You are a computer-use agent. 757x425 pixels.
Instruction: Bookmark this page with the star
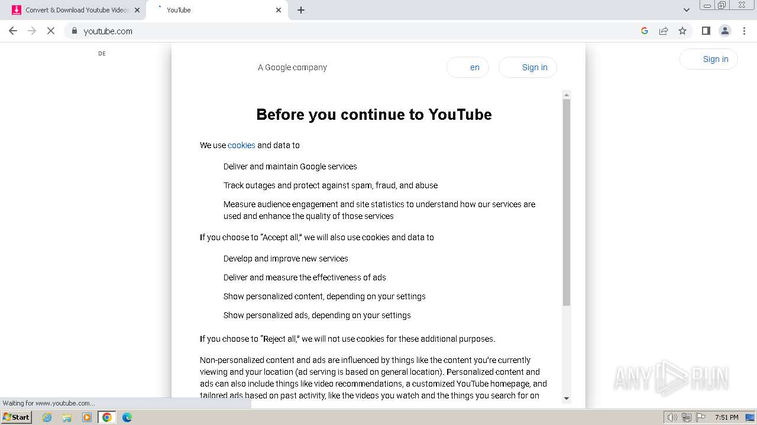click(682, 31)
